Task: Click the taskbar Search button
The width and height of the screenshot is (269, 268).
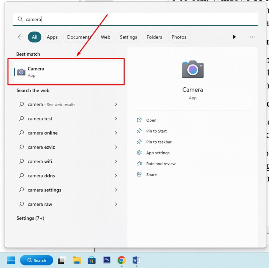Action: 36,260
